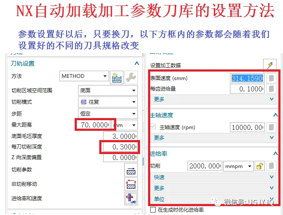This screenshot has height=215, width=283.
Task: Click the depth per cut 0.3000 field
Action: coord(120,147)
